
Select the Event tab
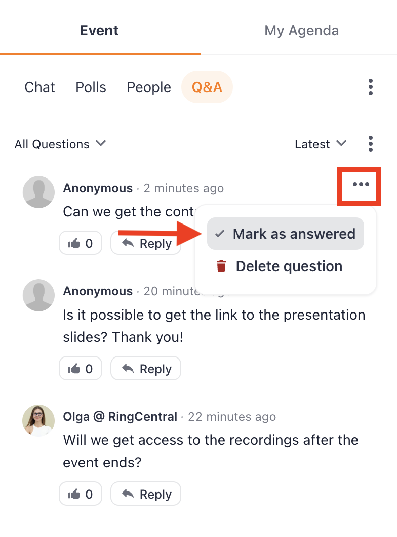[x=99, y=30]
